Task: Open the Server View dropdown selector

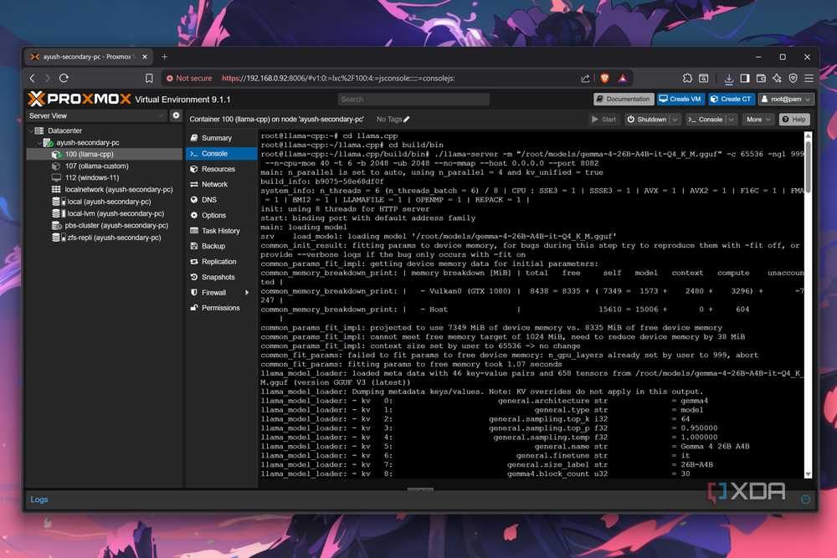Action: pyautogui.click(x=96, y=115)
